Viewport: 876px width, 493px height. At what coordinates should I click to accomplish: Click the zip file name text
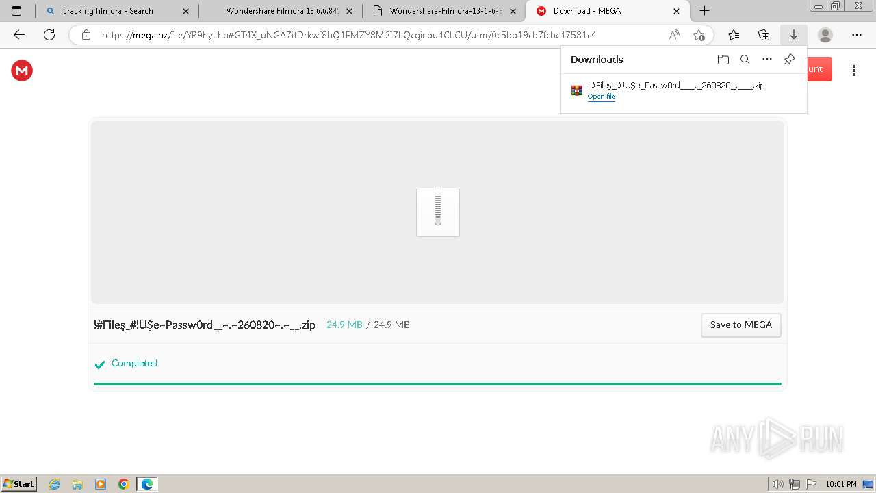(x=205, y=325)
